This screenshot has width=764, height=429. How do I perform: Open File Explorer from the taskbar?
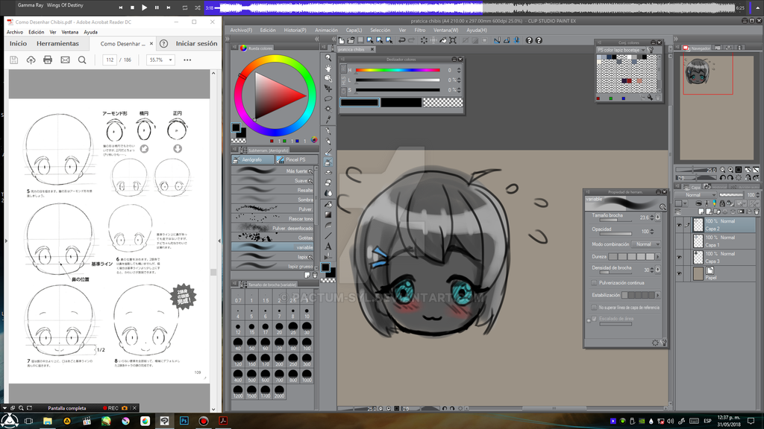pos(47,421)
